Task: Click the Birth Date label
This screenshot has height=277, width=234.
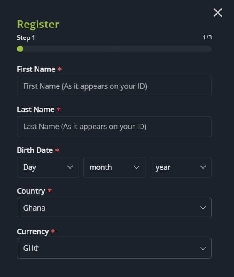Action: (x=35, y=150)
